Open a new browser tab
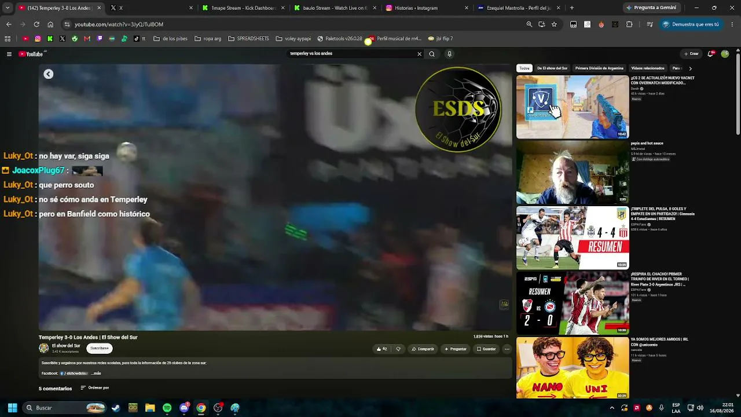The image size is (741, 417). click(x=572, y=8)
